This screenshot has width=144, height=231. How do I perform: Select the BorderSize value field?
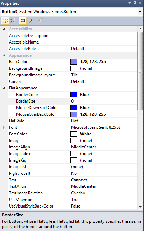click(103, 101)
